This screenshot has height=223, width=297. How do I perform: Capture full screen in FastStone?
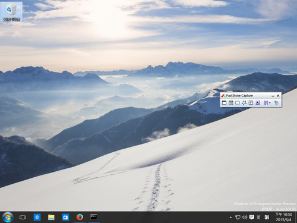(251, 103)
